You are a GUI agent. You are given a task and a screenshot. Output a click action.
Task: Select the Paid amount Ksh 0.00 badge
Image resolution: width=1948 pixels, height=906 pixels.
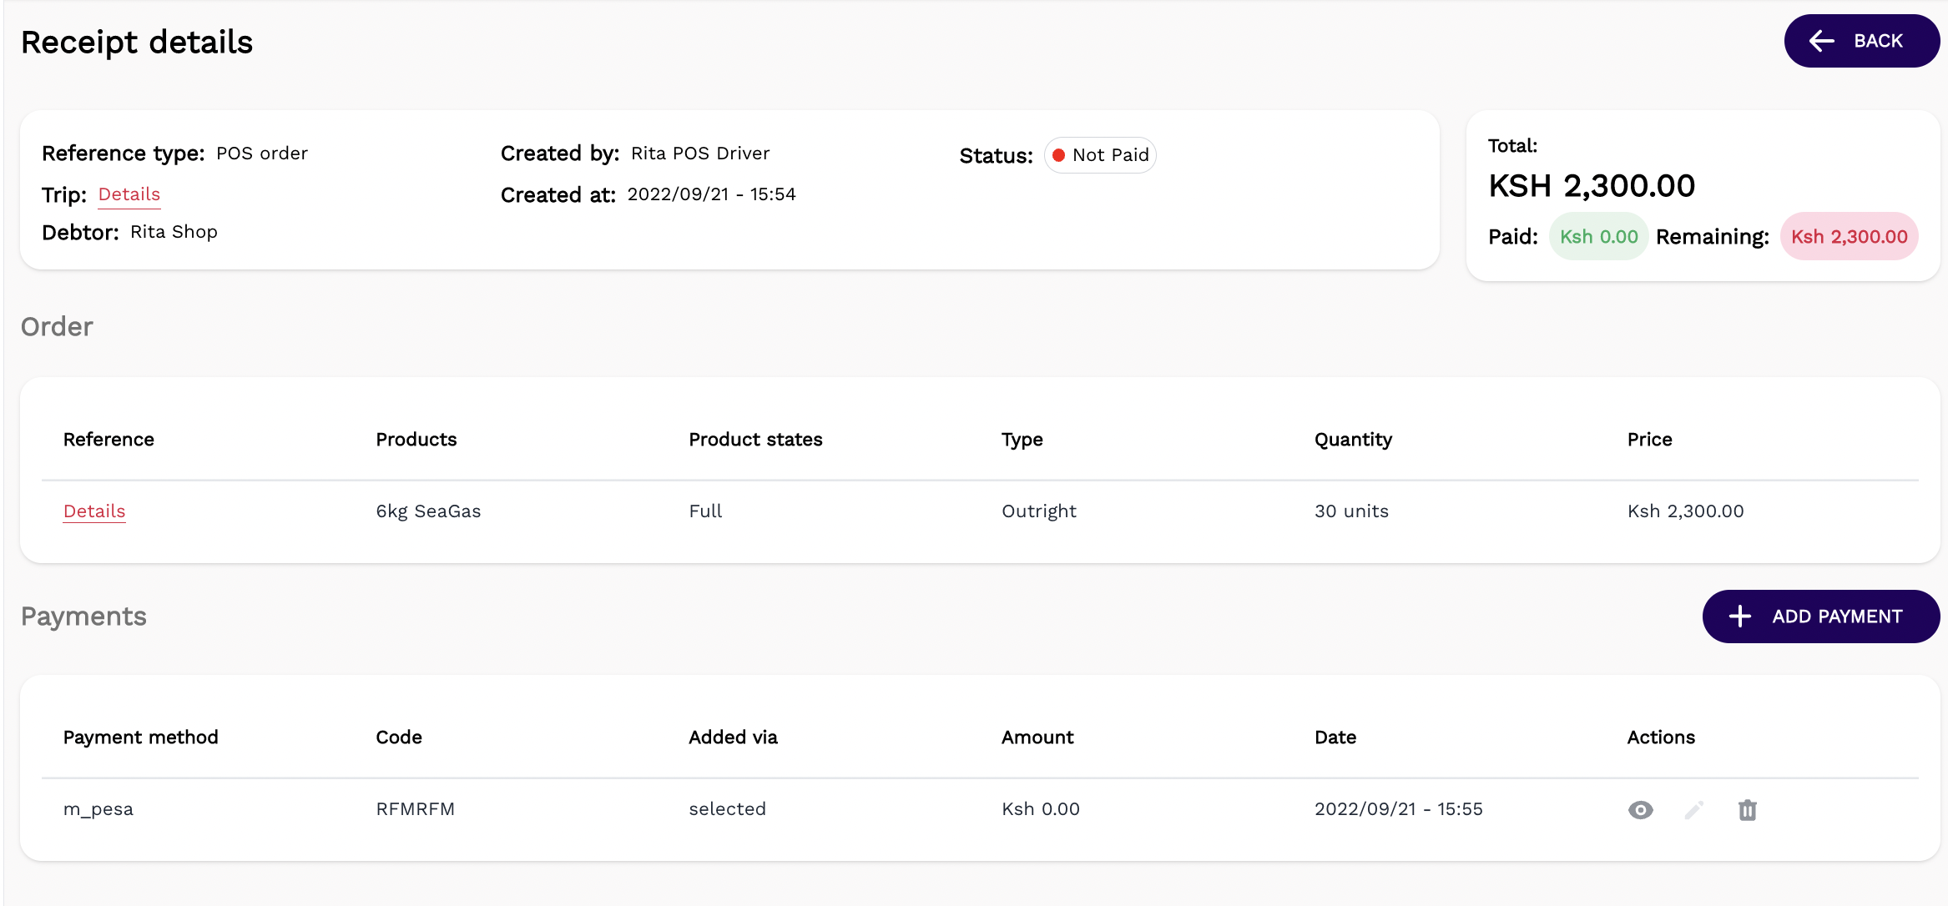(x=1598, y=237)
